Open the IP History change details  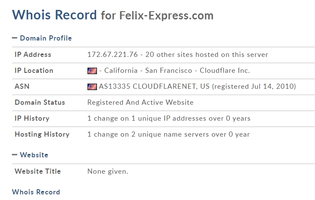click(169, 119)
